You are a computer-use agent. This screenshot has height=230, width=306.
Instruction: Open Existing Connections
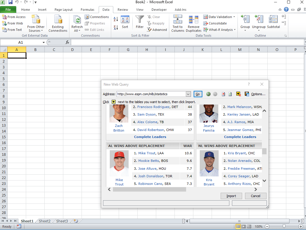(x=58, y=23)
